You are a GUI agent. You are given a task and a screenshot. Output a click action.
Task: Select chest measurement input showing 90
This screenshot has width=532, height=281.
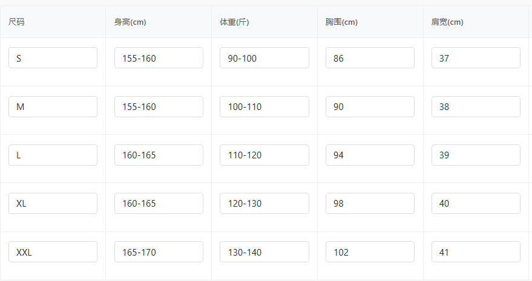coord(370,106)
